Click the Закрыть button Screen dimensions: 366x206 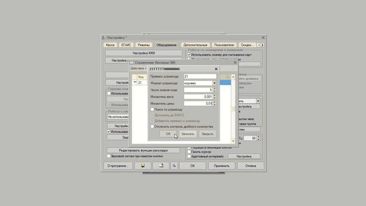[208, 134]
